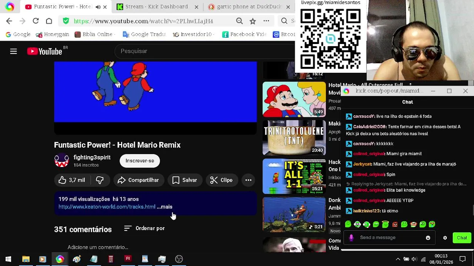Open the Hotel Mario All Cutscenes thumbnail
The image size is (474, 266).
point(294,99)
